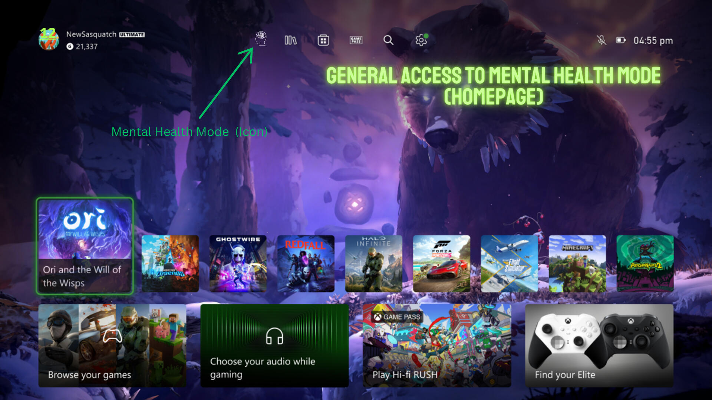Select the Forza Horizon 5 tile
712x400 pixels.
pyautogui.click(x=441, y=263)
